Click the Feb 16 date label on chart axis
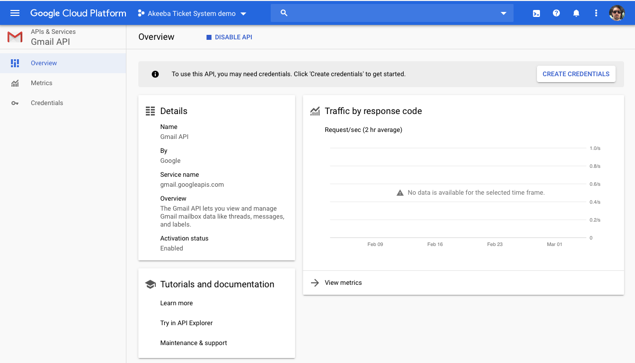 click(435, 244)
